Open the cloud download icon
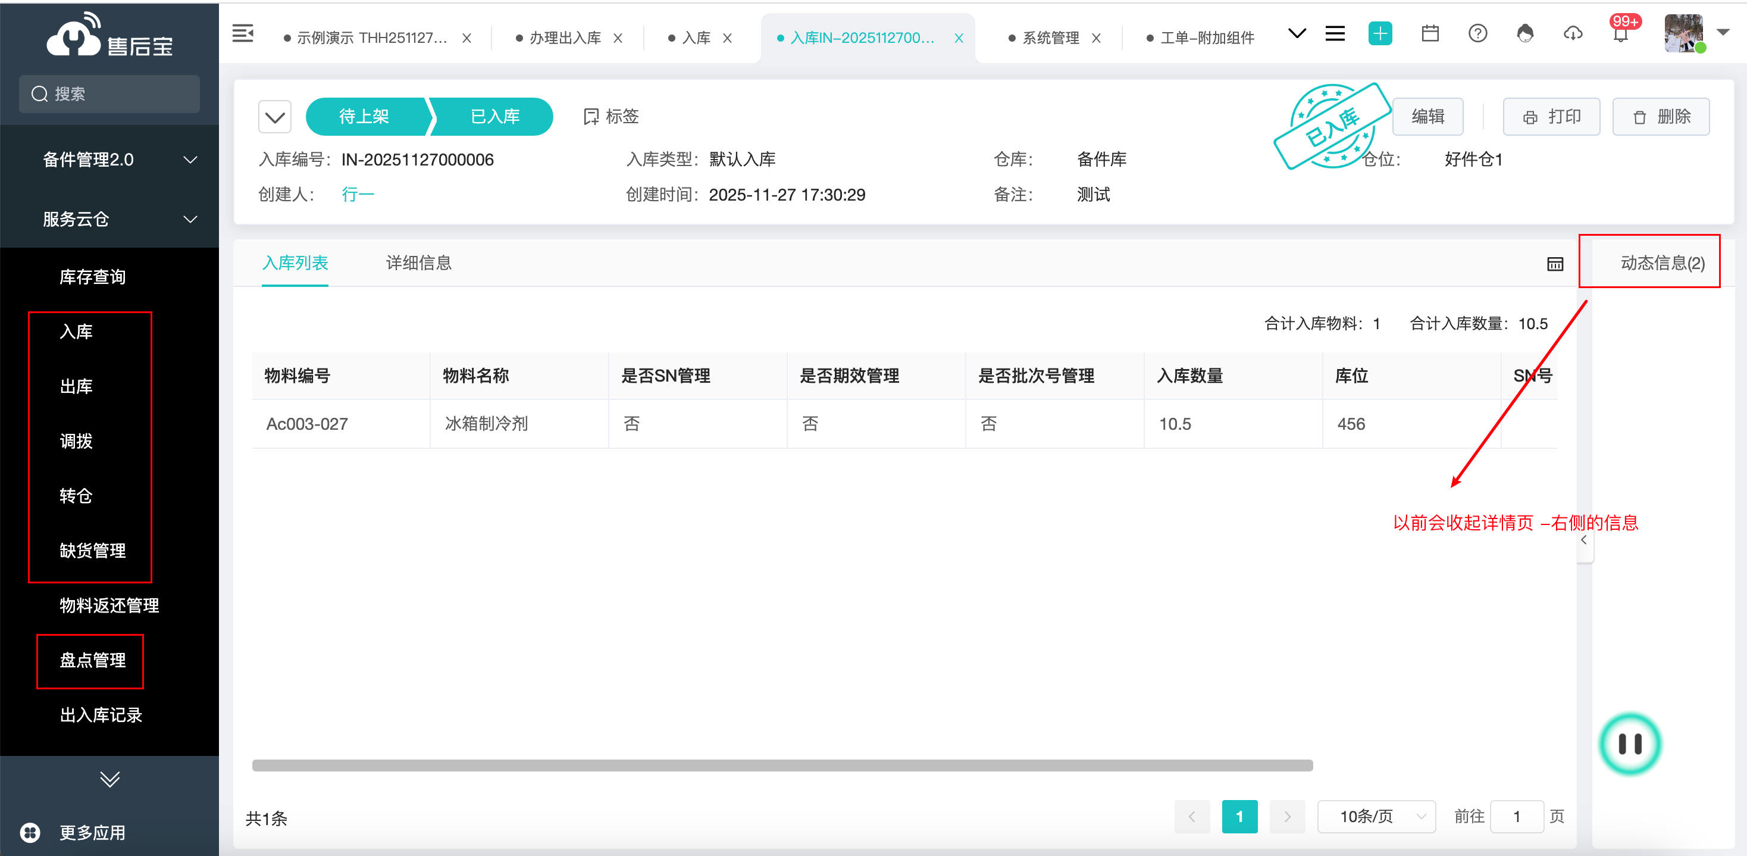 tap(1573, 33)
